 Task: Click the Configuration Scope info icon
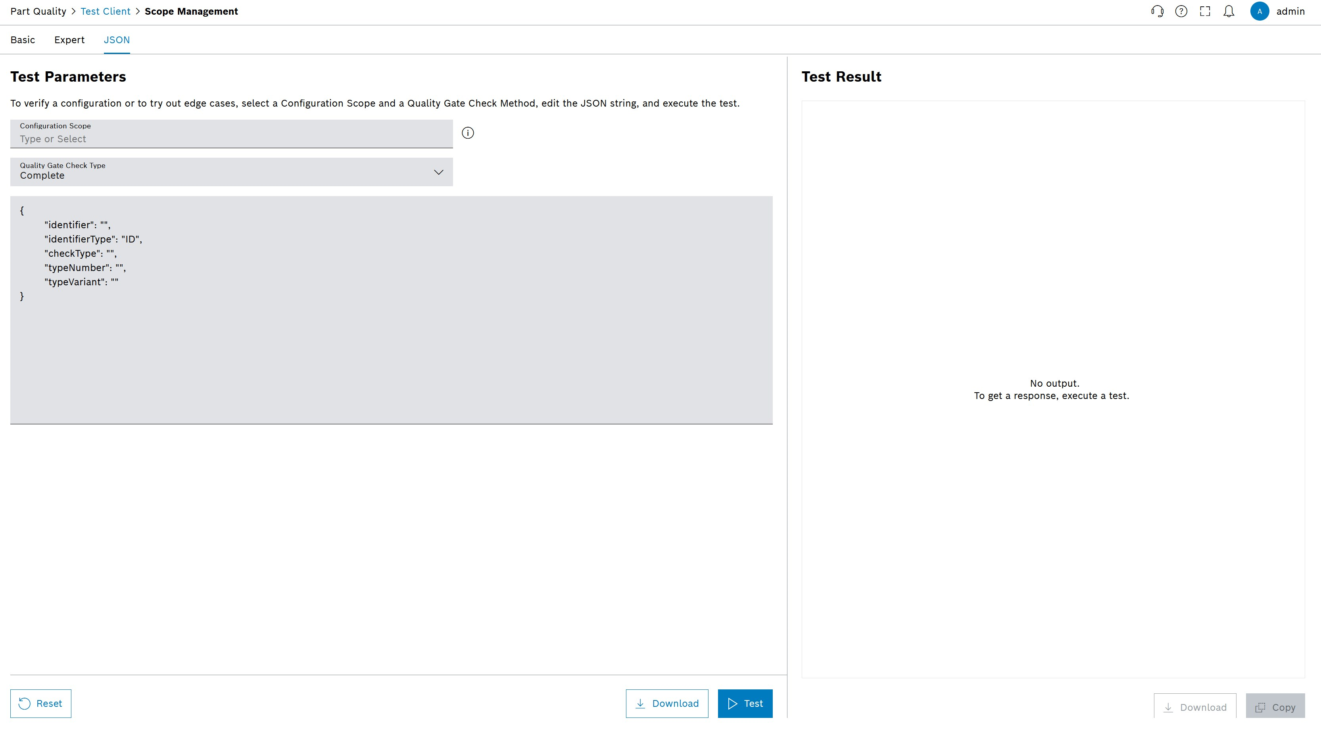[x=468, y=133]
